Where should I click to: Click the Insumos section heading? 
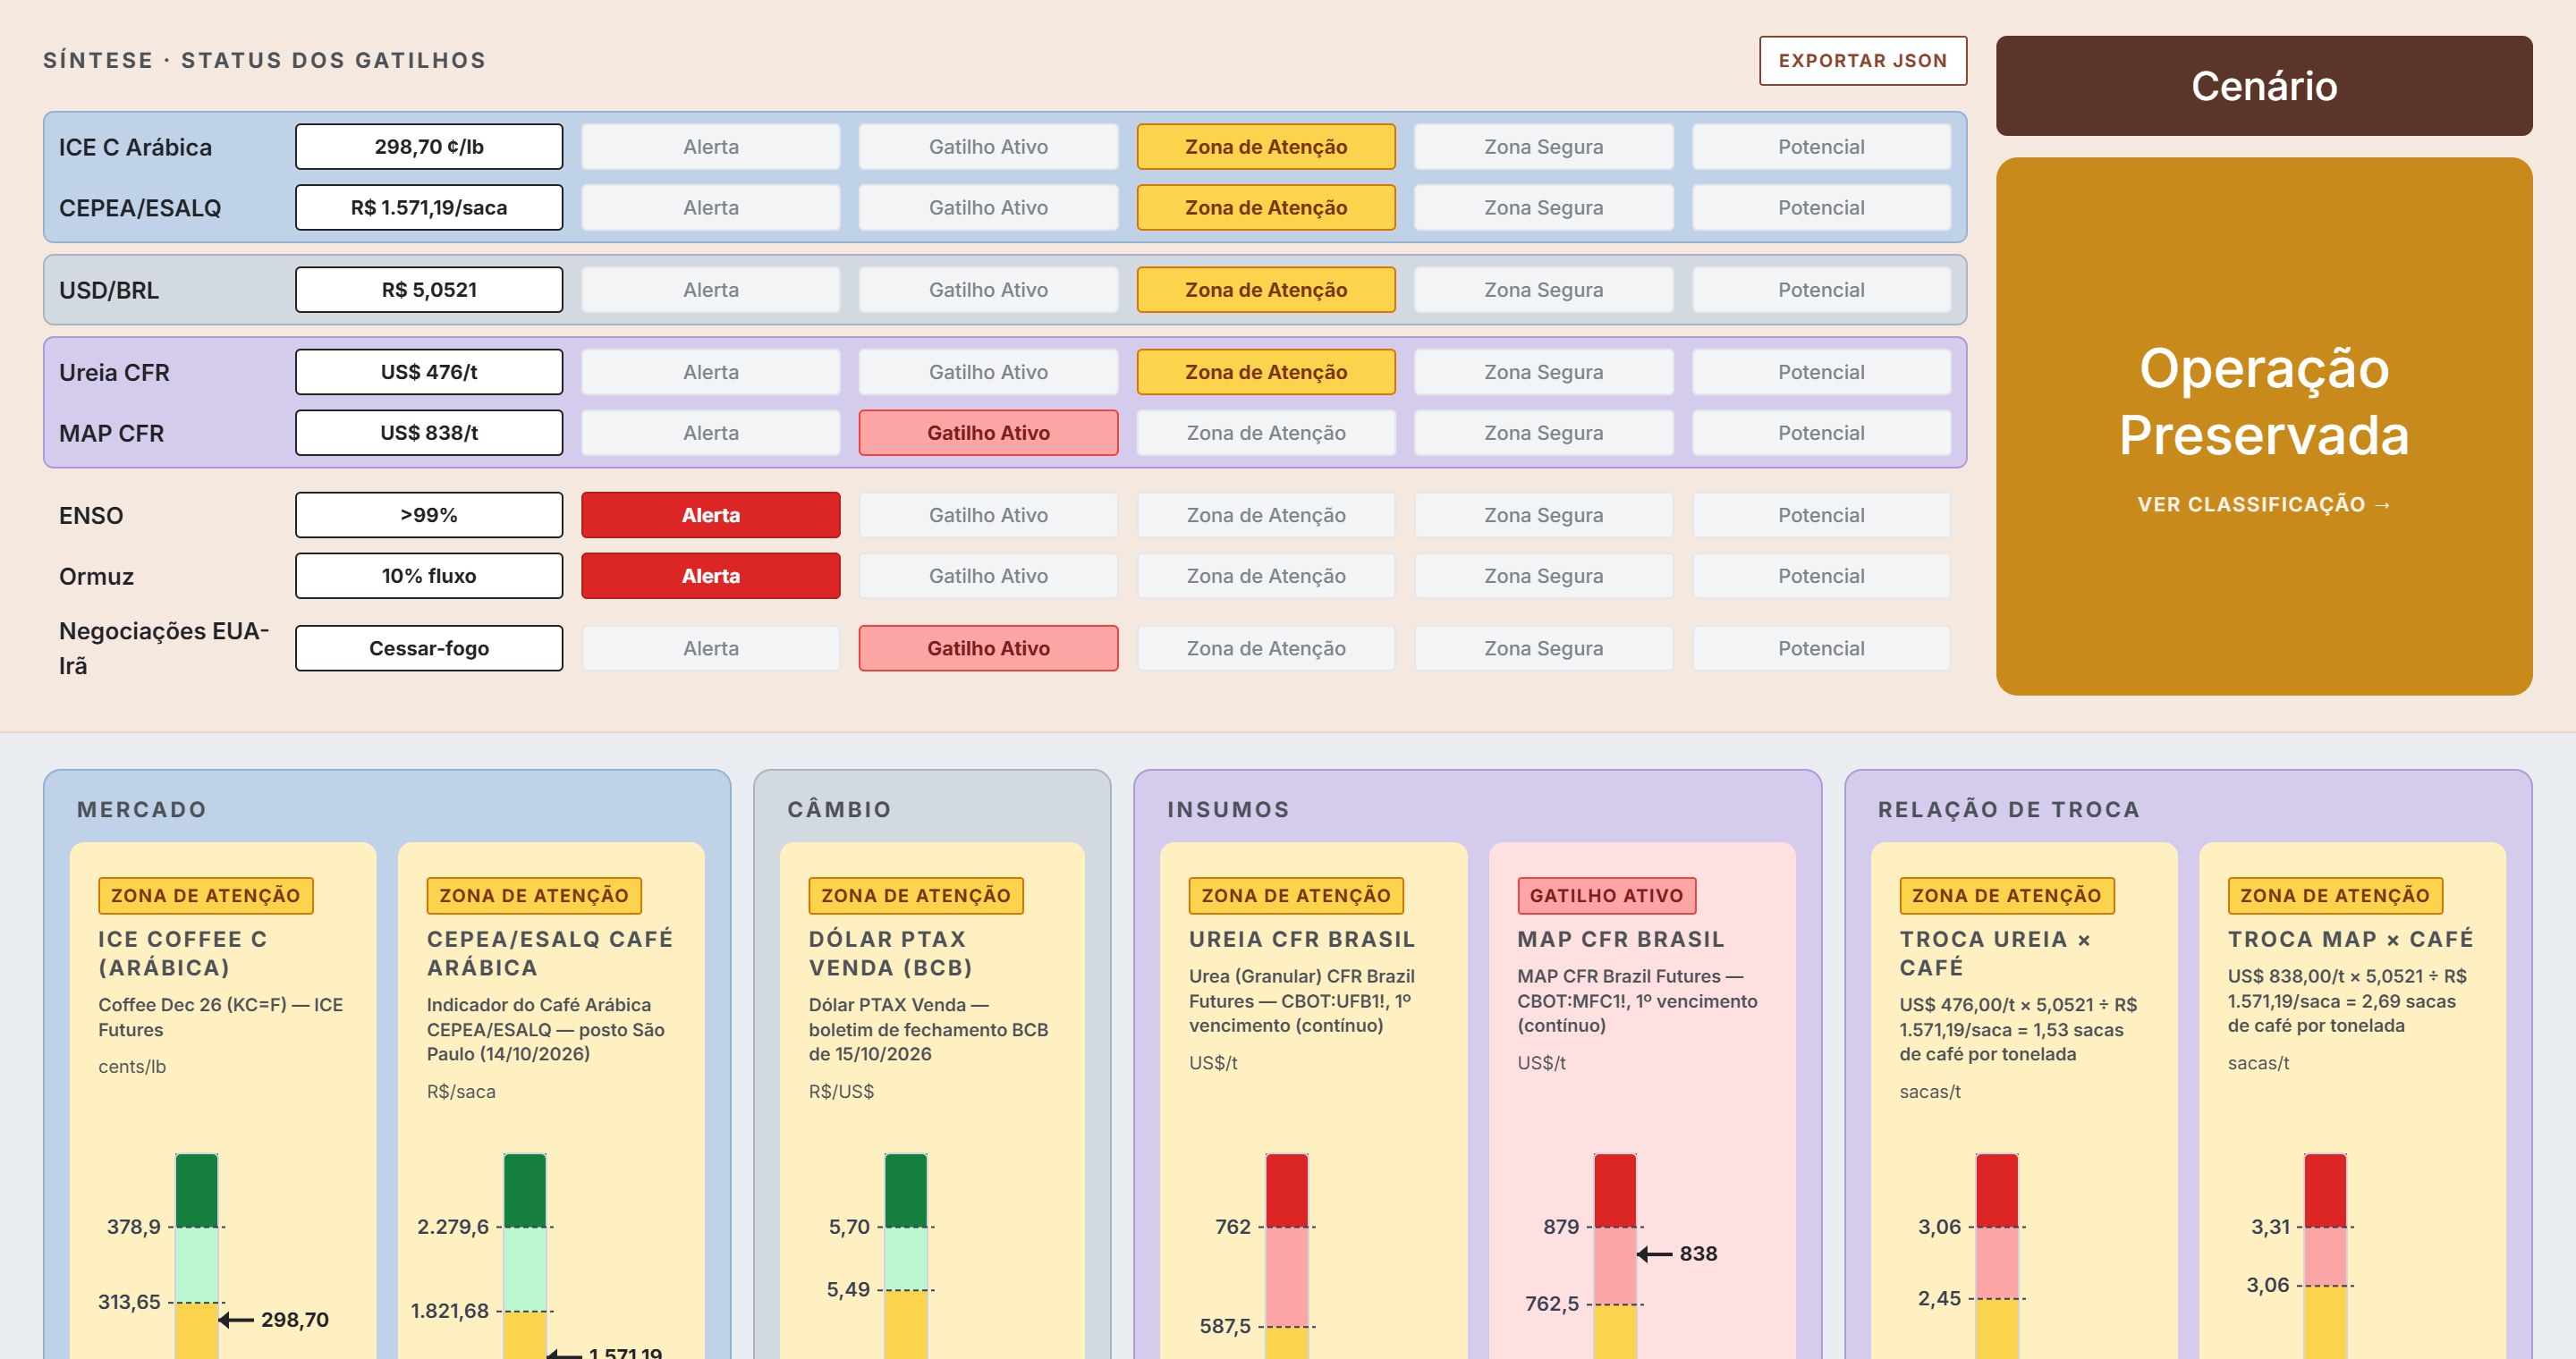tap(1228, 809)
